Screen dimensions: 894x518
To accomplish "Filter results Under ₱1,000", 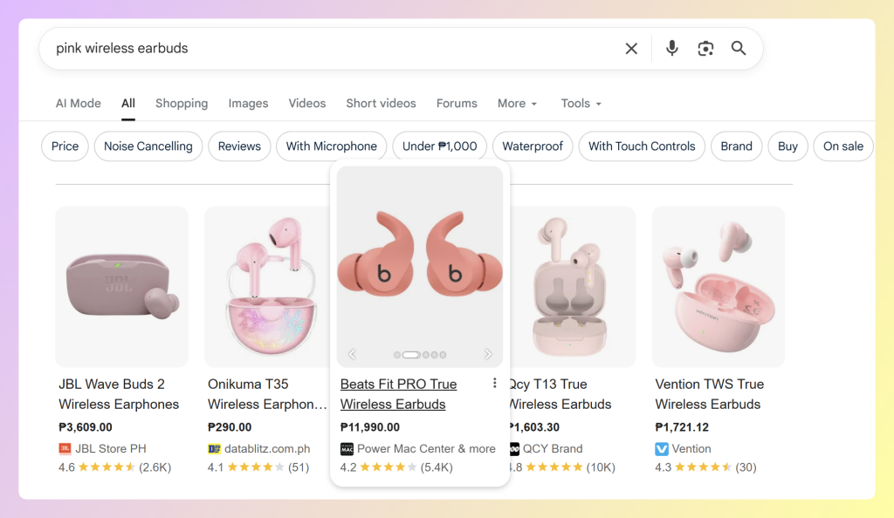I will (440, 147).
